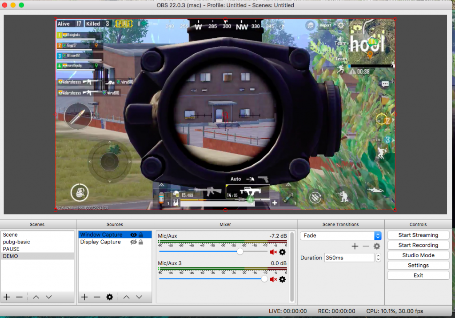Click the minimap in game preview
This screenshot has height=318, width=455.
372,41
